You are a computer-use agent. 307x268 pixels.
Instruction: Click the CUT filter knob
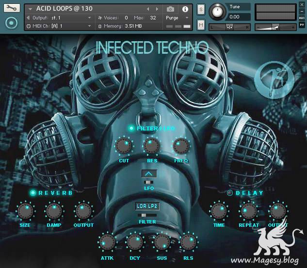coord(124,146)
